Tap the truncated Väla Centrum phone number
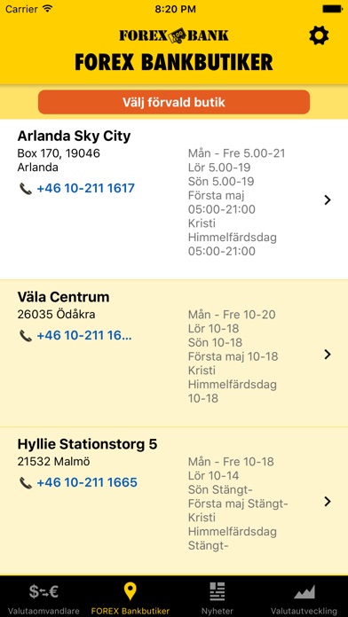The height and width of the screenshot is (617, 348). tap(84, 335)
